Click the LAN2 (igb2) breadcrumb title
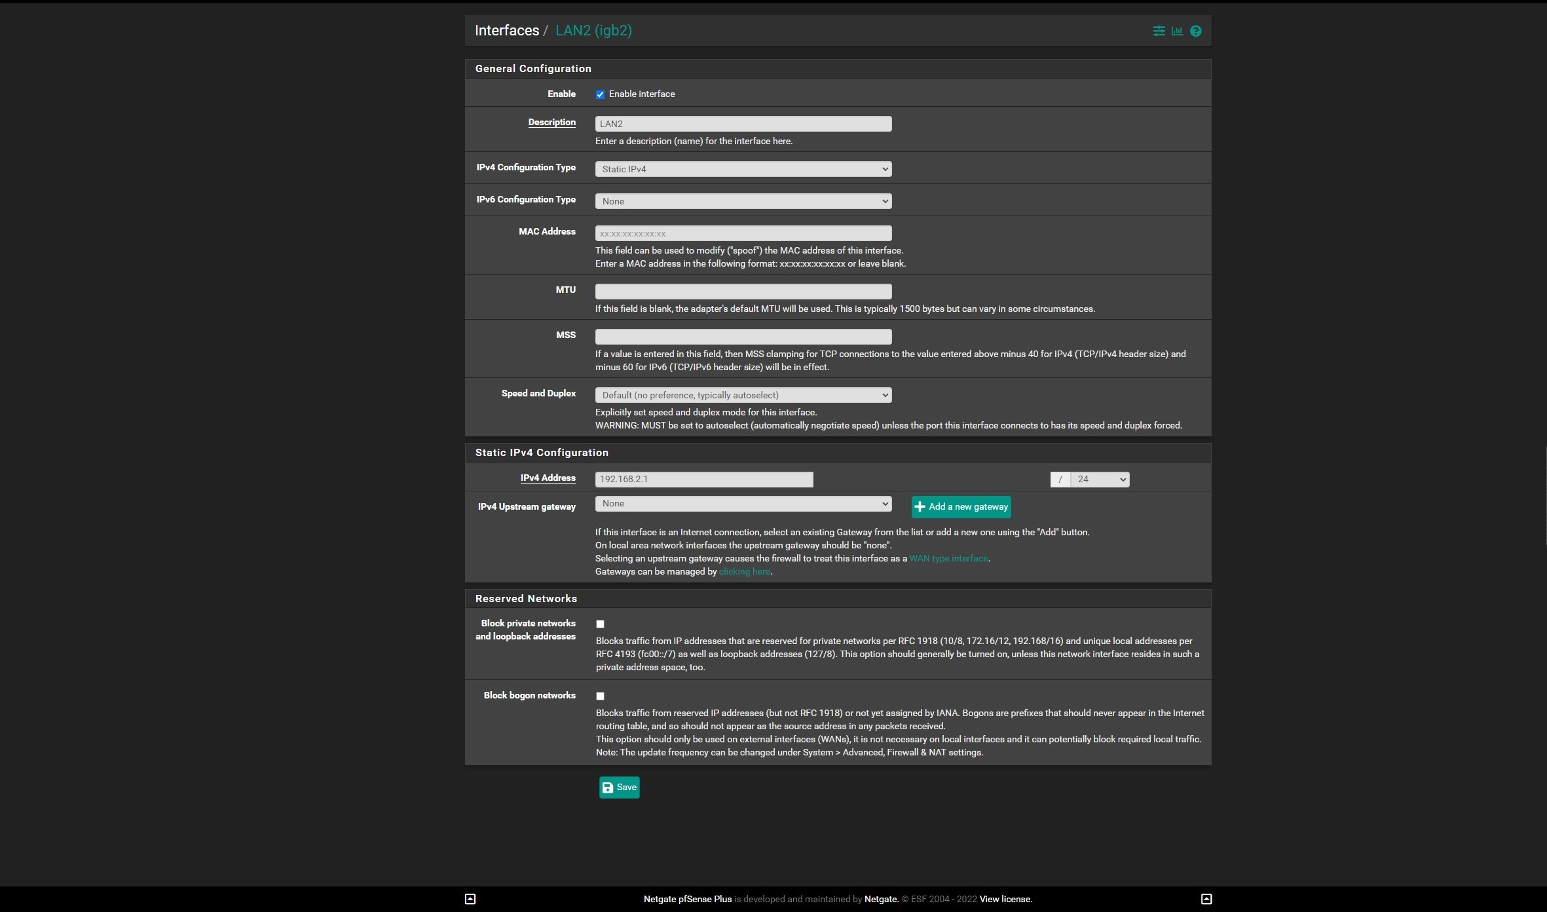This screenshot has height=912, width=1547. pos(593,31)
